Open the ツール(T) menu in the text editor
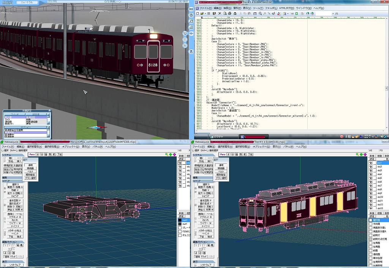This screenshot has width=389, height=268. (258, 8)
